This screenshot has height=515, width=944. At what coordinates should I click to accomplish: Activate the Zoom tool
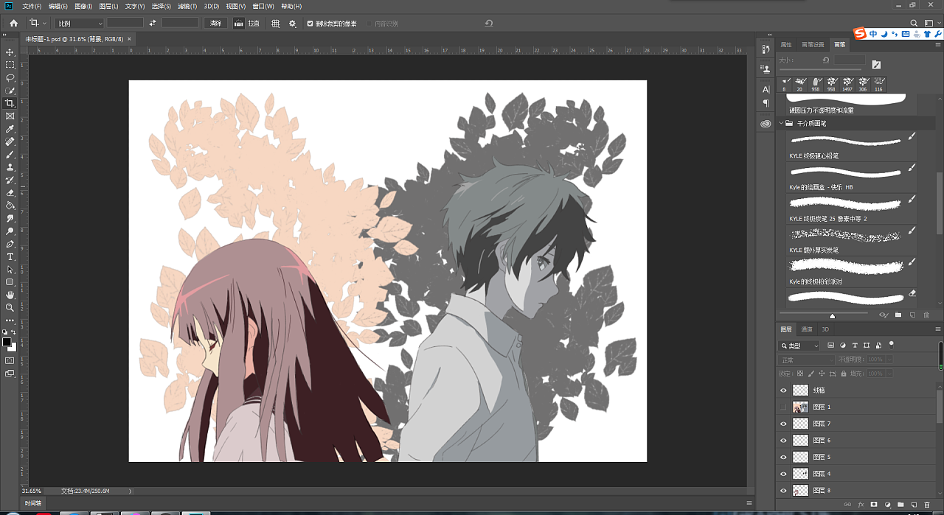(10, 307)
